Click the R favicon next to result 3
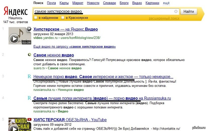 coord(29,76)
